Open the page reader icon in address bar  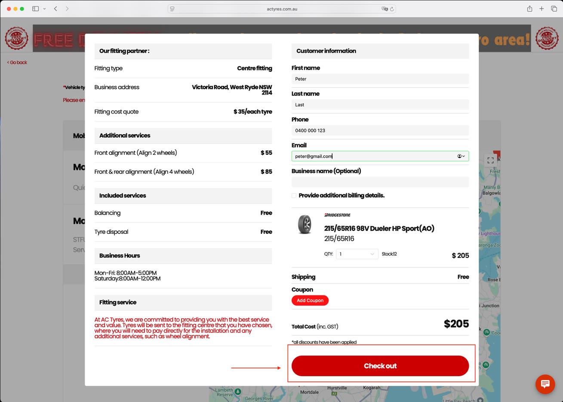click(x=172, y=9)
